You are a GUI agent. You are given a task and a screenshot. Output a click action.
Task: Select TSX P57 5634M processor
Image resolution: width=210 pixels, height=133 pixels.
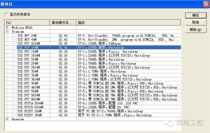[x=29, y=95]
